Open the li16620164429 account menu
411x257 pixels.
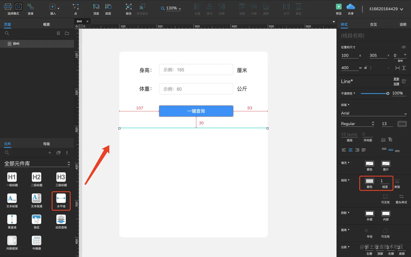click(386, 9)
